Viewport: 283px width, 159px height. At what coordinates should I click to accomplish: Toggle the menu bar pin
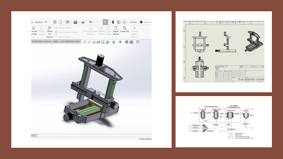coord(46,22)
